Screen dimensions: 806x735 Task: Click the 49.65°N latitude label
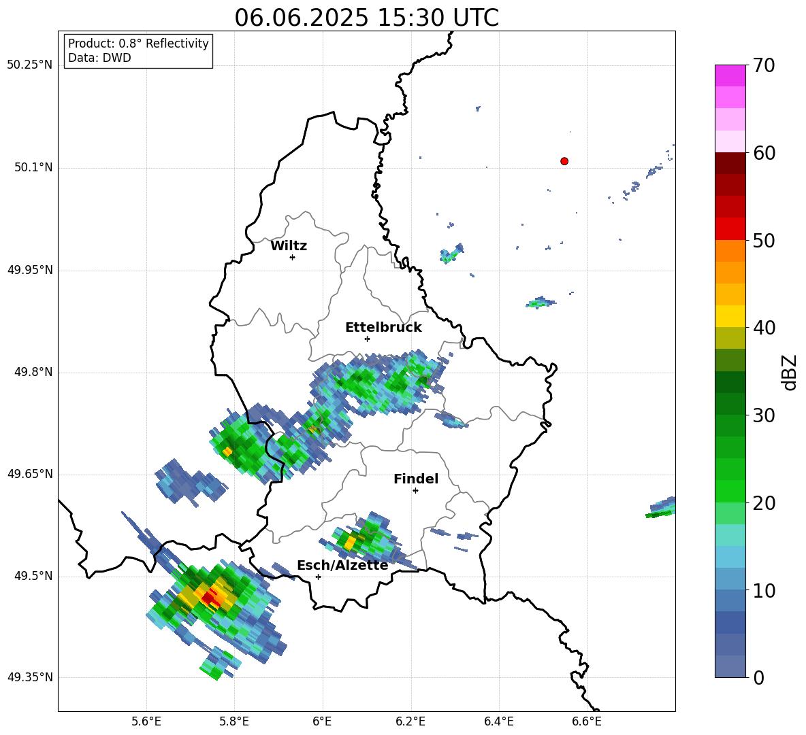[30, 473]
